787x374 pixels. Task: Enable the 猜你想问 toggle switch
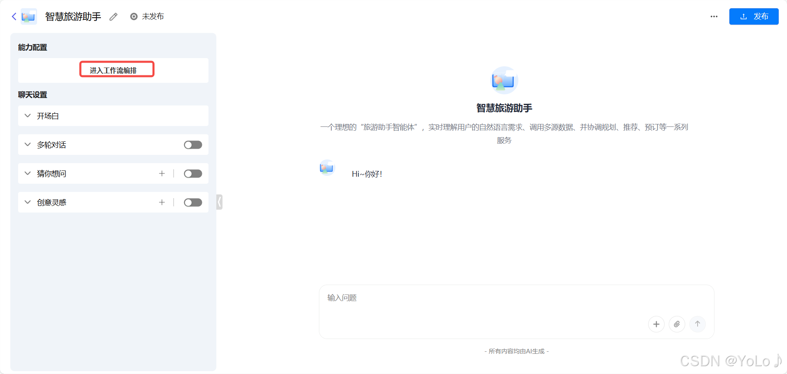coord(193,173)
